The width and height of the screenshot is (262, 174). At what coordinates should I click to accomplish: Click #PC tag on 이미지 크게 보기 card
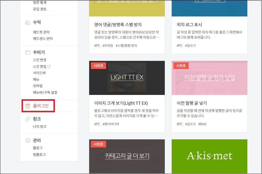point(97,124)
